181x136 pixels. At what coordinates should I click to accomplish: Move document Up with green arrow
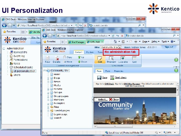click(x=81, y=57)
